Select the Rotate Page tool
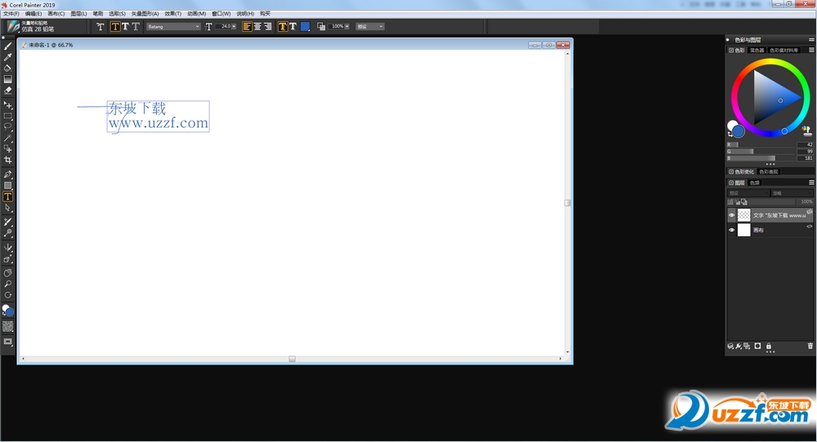The height and width of the screenshot is (442, 817). pyautogui.click(x=8, y=295)
